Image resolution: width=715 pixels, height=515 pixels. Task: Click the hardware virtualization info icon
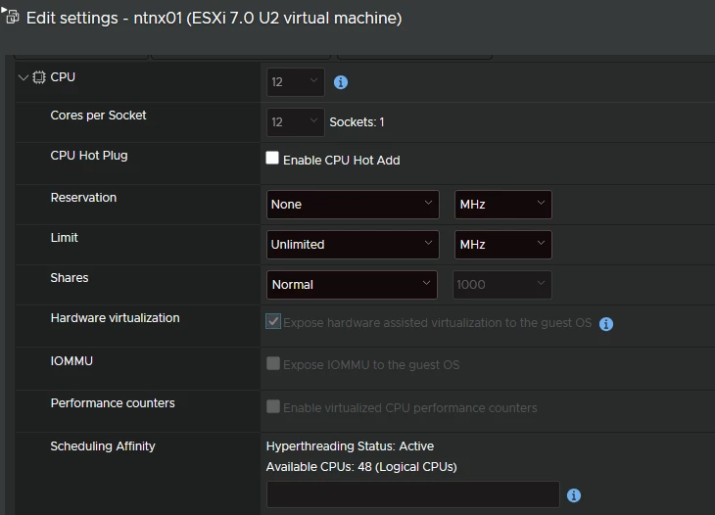pyautogui.click(x=606, y=323)
